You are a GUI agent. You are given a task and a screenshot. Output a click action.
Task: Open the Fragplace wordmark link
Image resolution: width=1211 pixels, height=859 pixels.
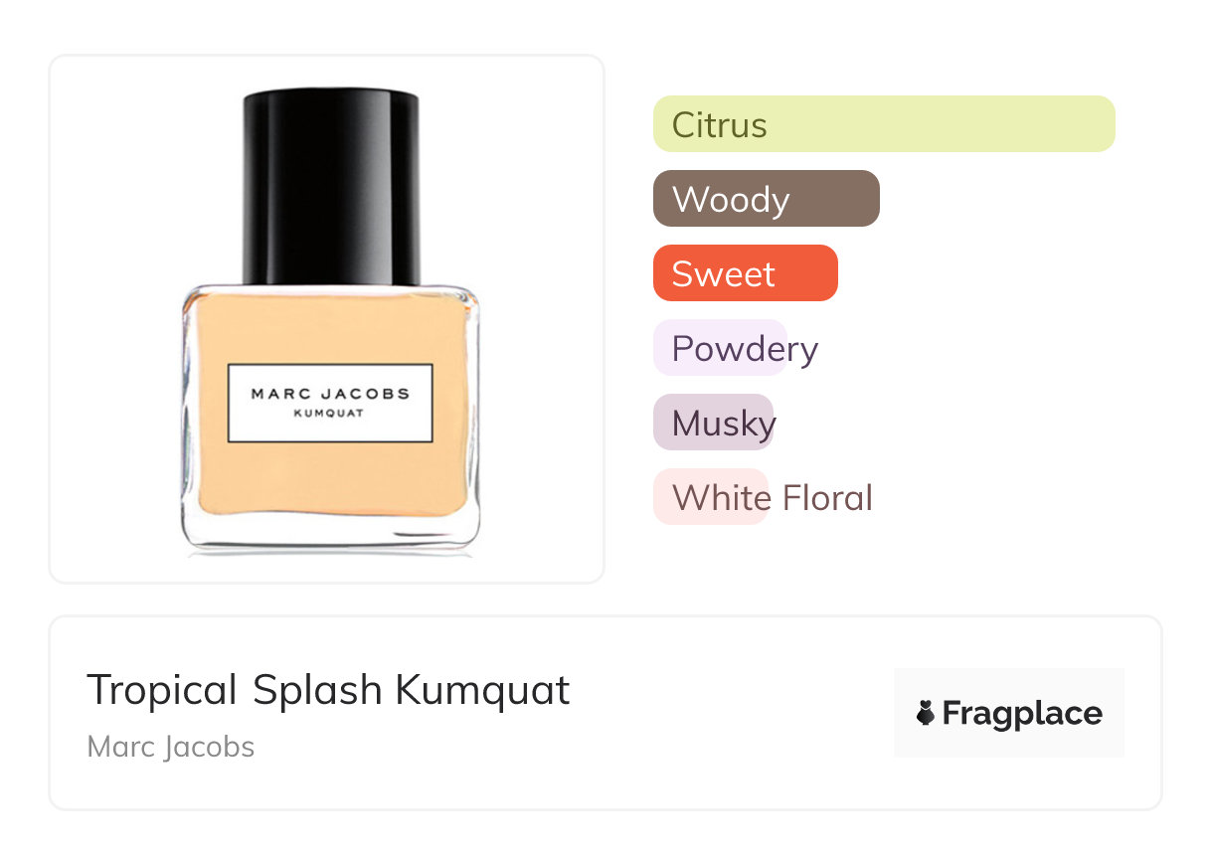(x=1022, y=714)
